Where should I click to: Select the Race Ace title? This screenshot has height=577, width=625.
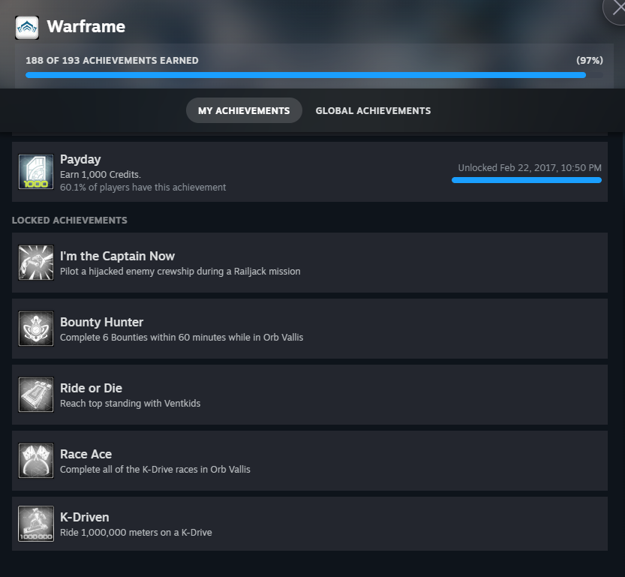click(86, 454)
